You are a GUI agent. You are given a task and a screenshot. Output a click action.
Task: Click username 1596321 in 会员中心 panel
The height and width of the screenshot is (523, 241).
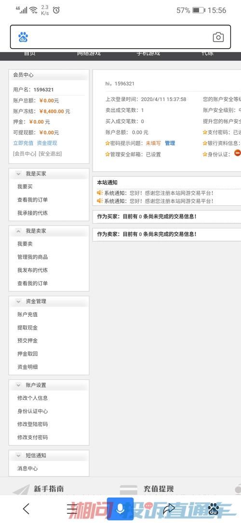click(43, 89)
